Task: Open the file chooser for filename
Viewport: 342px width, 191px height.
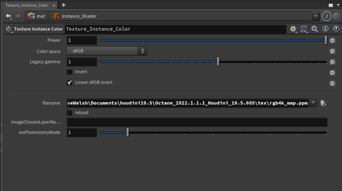Action: [323, 103]
